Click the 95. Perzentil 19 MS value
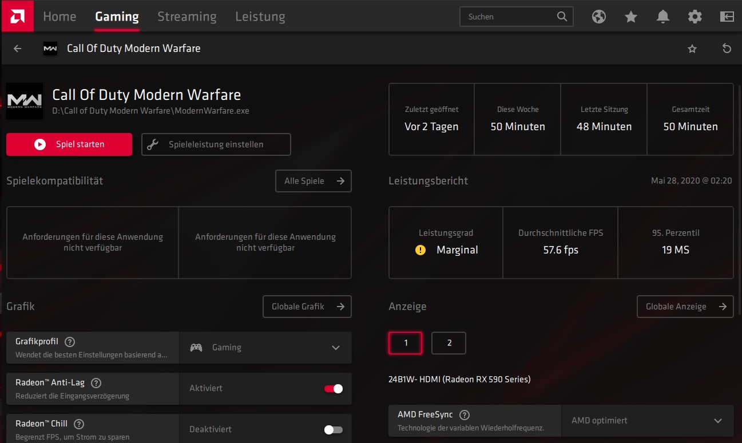742x443 pixels. click(676, 250)
